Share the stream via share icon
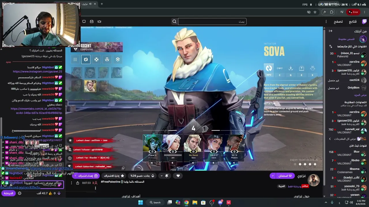Viewport: 369px width, 207px height. click(x=78, y=183)
